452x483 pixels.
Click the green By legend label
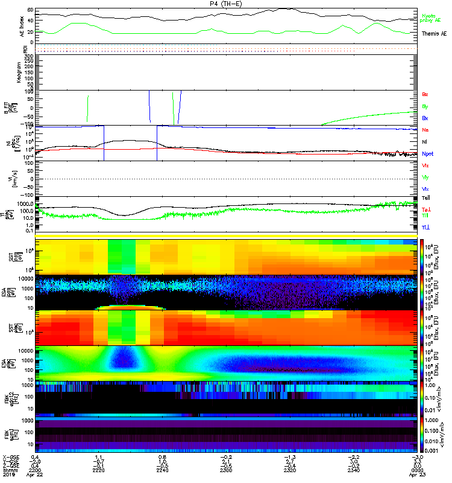coord(425,107)
